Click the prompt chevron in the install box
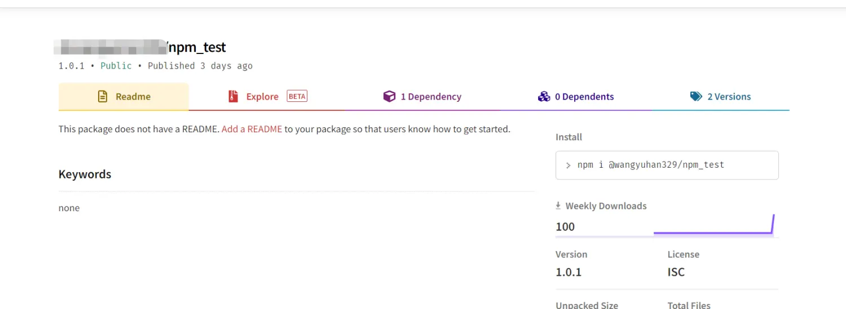Image resolution: width=846 pixels, height=309 pixels. point(569,165)
